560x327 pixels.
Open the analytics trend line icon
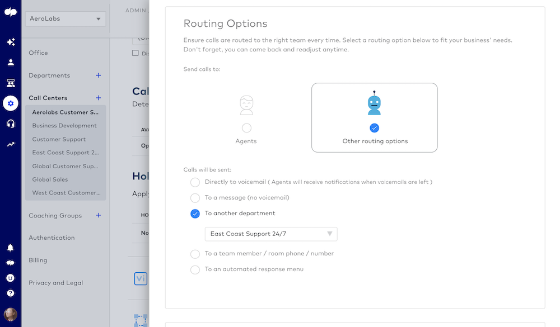coord(11,144)
